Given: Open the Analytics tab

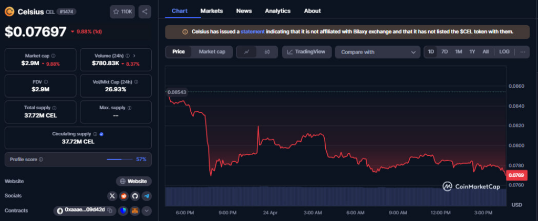Looking at the screenshot, I should [x=277, y=10].
